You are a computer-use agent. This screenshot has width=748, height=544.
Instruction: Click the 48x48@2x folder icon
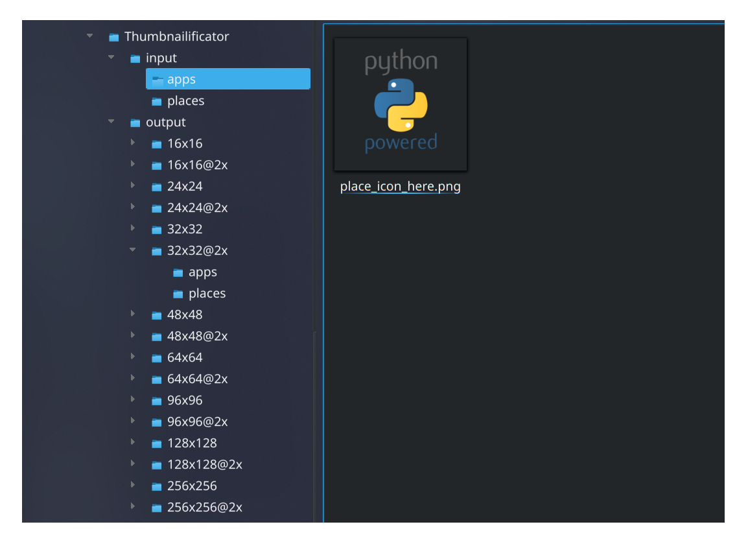156,337
